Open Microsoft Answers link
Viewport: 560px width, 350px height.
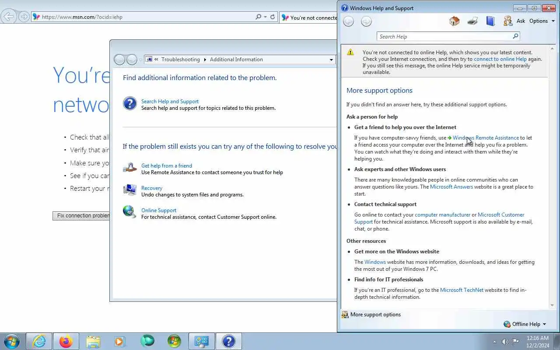pos(451,187)
